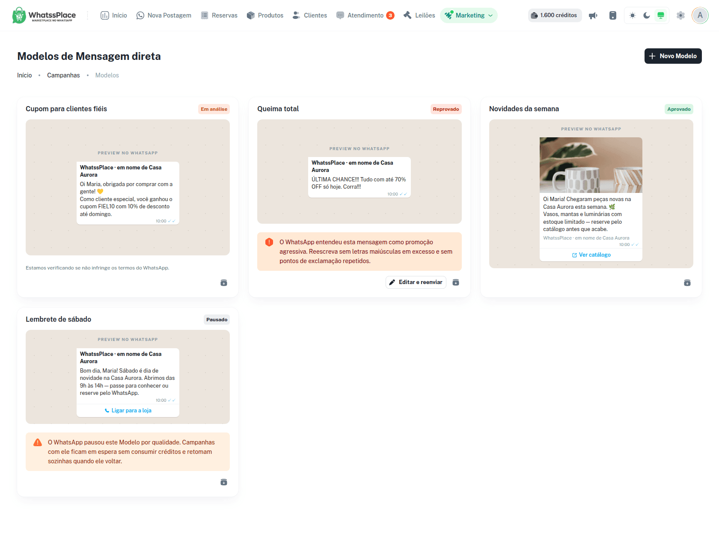Screen dimensions: 719x548
Task: Expand the Marketing dropdown menu
Action: click(469, 15)
